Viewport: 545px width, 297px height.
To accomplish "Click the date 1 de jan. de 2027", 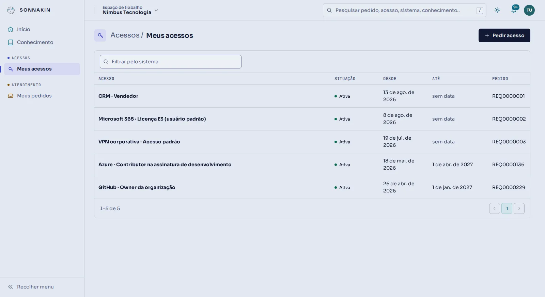I will [x=452, y=187].
